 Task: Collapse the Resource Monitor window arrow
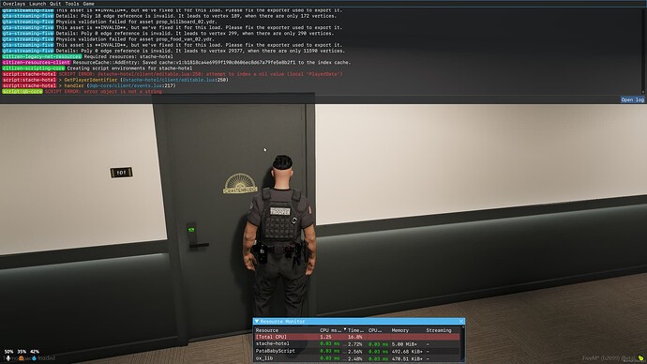click(257, 321)
